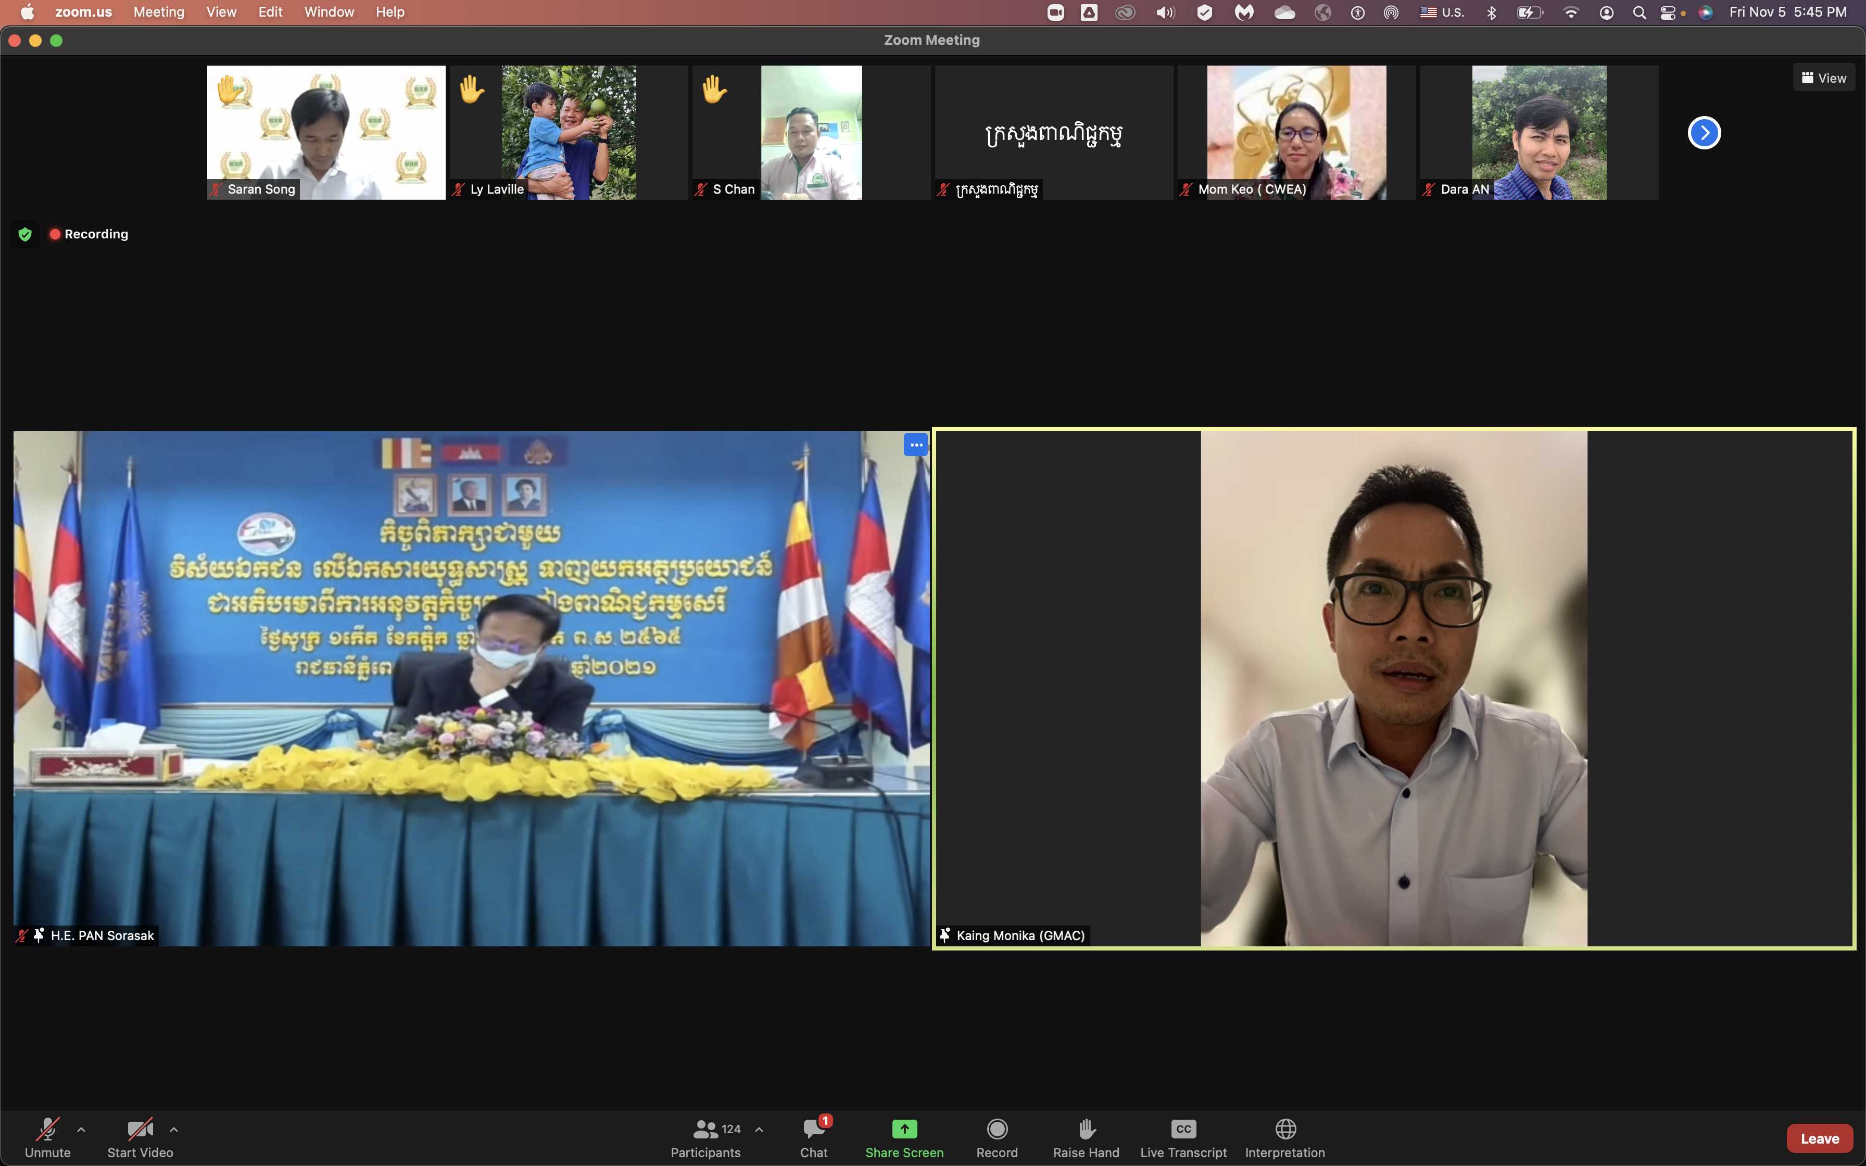Open Spotlight search
This screenshot has height=1166, width=1866.
1640,12
